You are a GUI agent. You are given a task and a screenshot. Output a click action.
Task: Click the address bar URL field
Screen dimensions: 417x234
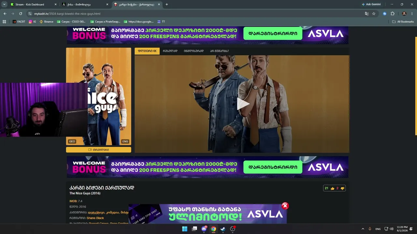[x=195, y=14]
